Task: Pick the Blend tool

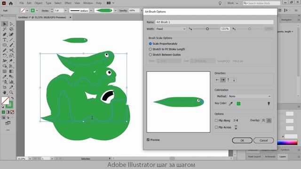Action: [x=11, y=77]
